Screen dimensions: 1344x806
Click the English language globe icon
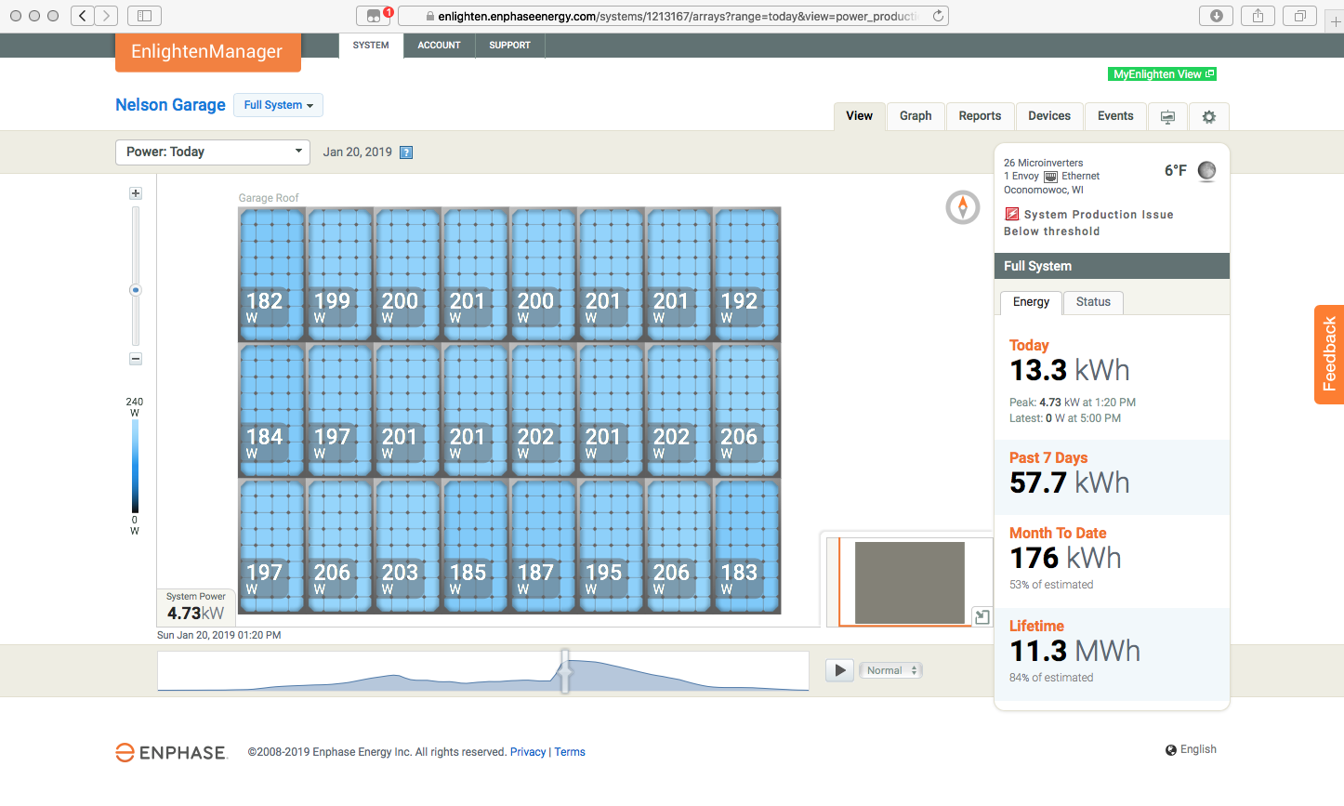(x=1171, y=749)
